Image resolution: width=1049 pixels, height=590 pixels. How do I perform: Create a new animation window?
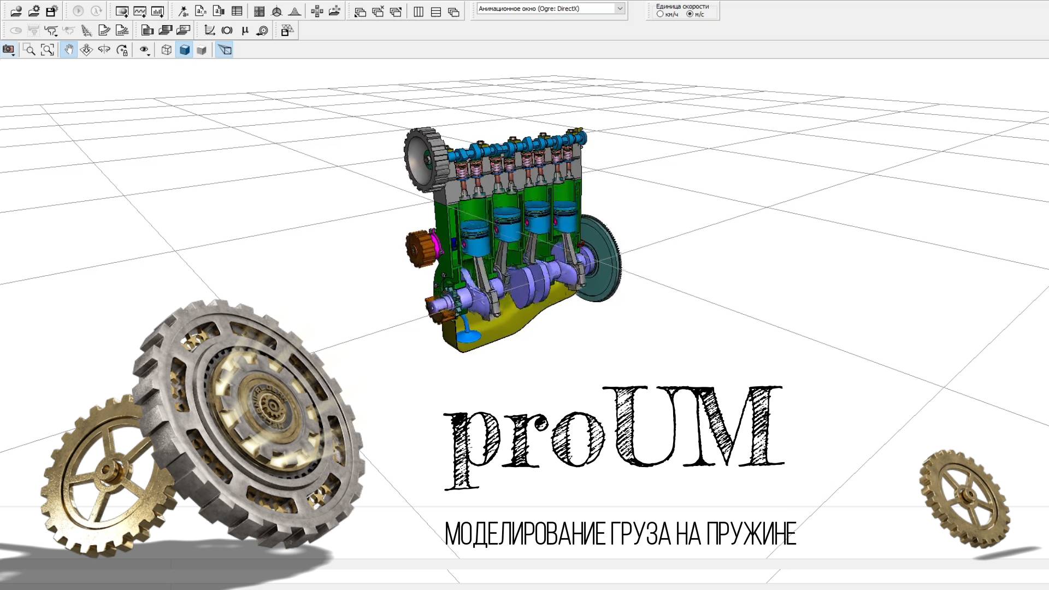tap(122, 10)
